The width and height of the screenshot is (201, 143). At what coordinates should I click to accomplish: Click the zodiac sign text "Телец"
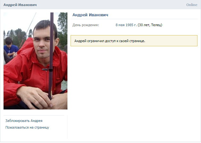(x=156, y=25)
